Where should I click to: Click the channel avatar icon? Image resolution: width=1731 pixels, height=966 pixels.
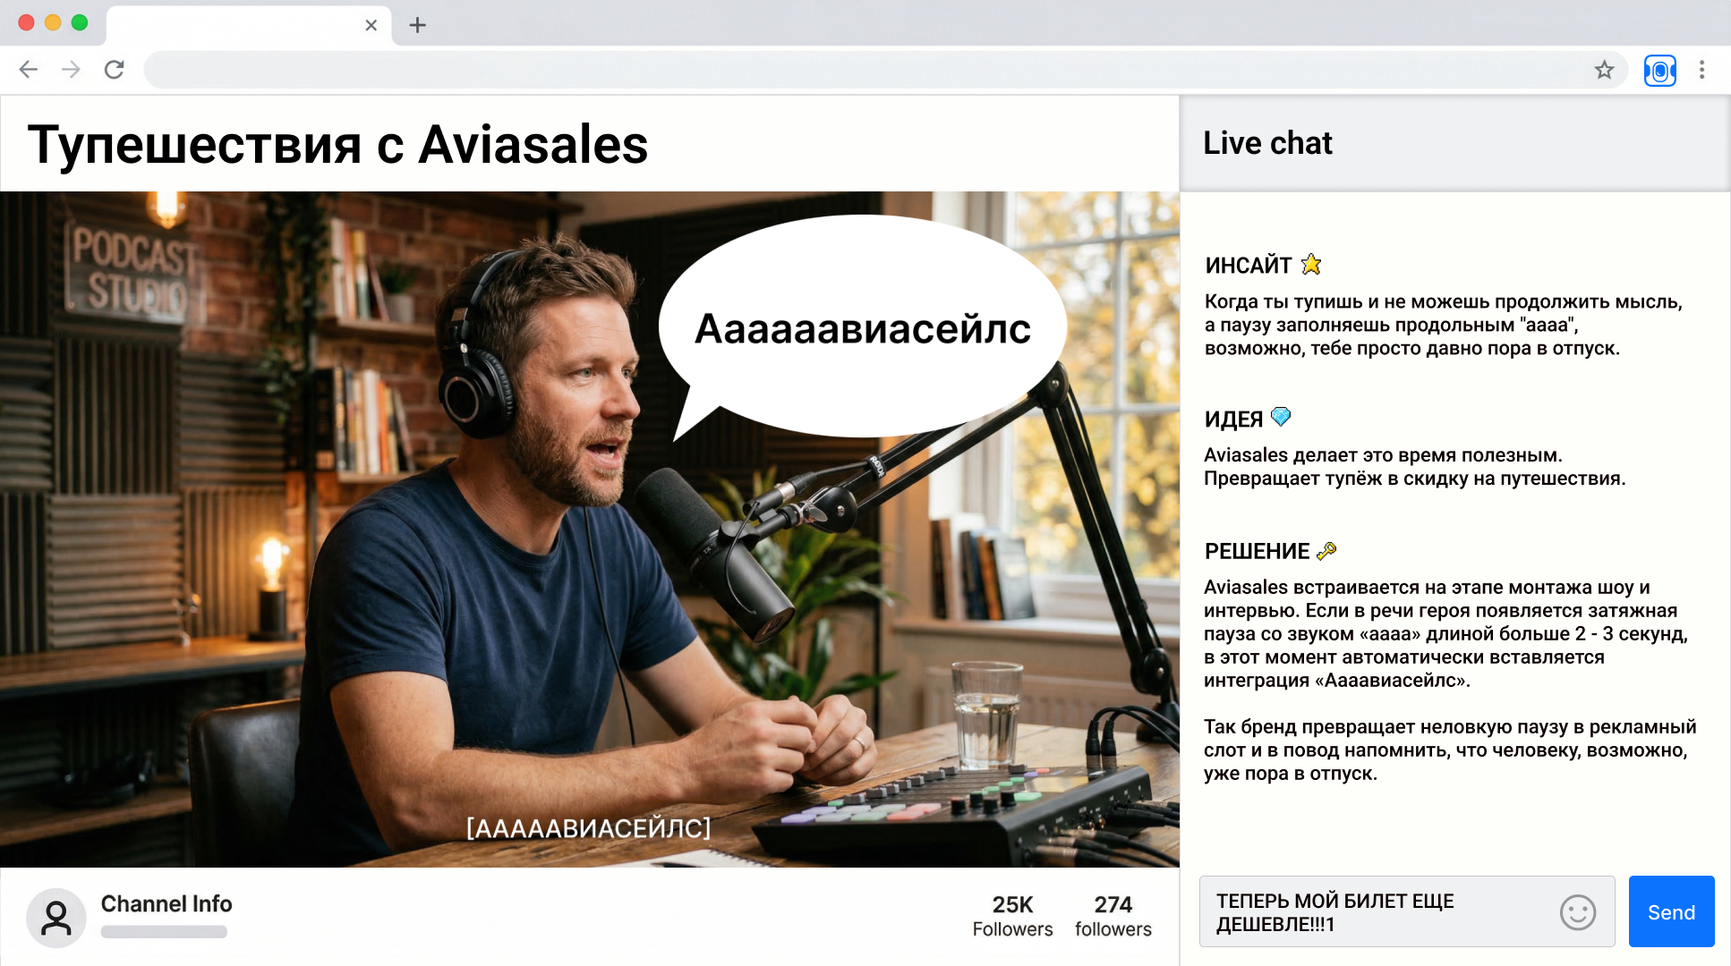pos(55,918)
